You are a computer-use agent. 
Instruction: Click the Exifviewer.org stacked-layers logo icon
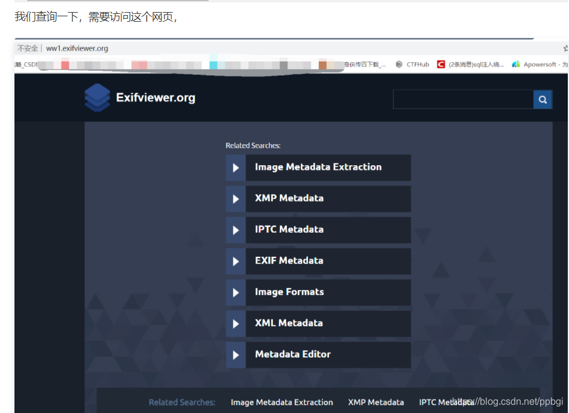[x=97, y=97]
